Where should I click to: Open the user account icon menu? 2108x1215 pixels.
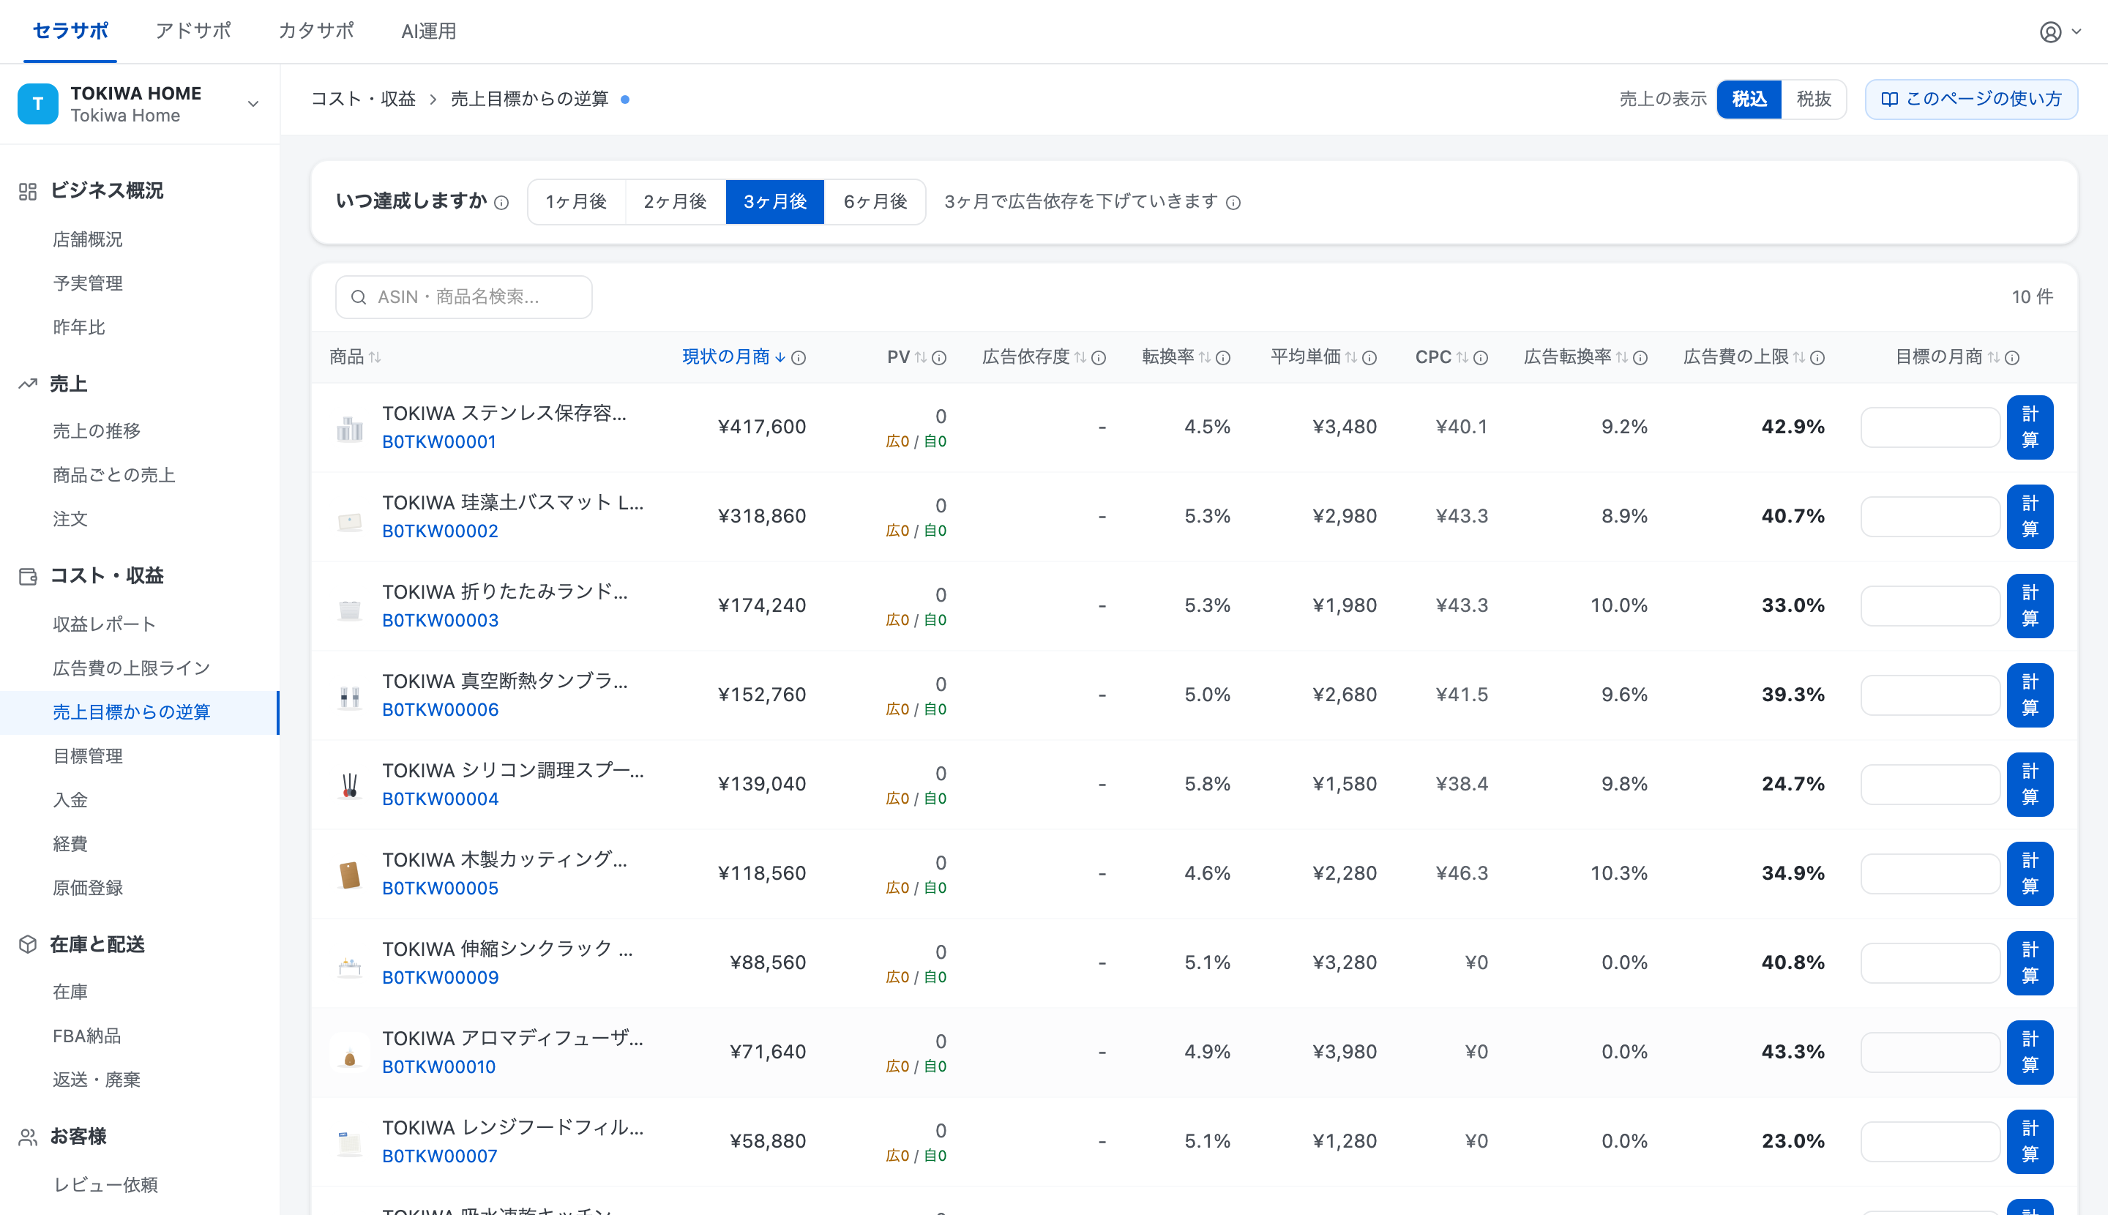coord(2049,31)
